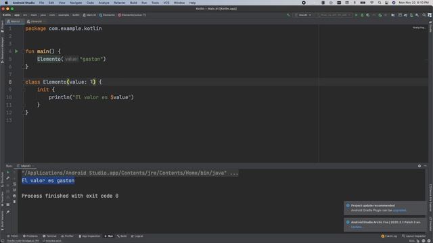Click the trash Clear All icon in the Run console
This screenshot has height=243, width=433.
click(x=14, y=202)
